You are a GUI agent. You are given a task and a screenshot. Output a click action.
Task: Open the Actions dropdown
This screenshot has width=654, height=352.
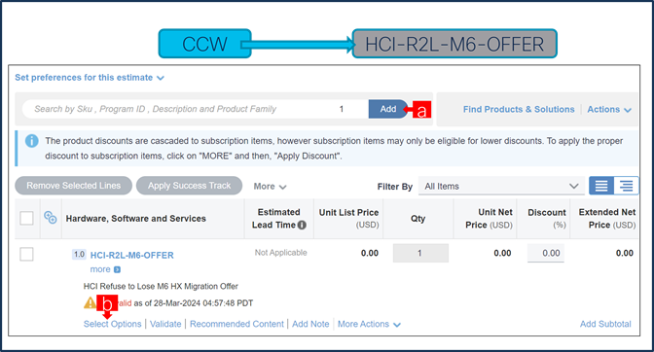click(x=609, y=109)
